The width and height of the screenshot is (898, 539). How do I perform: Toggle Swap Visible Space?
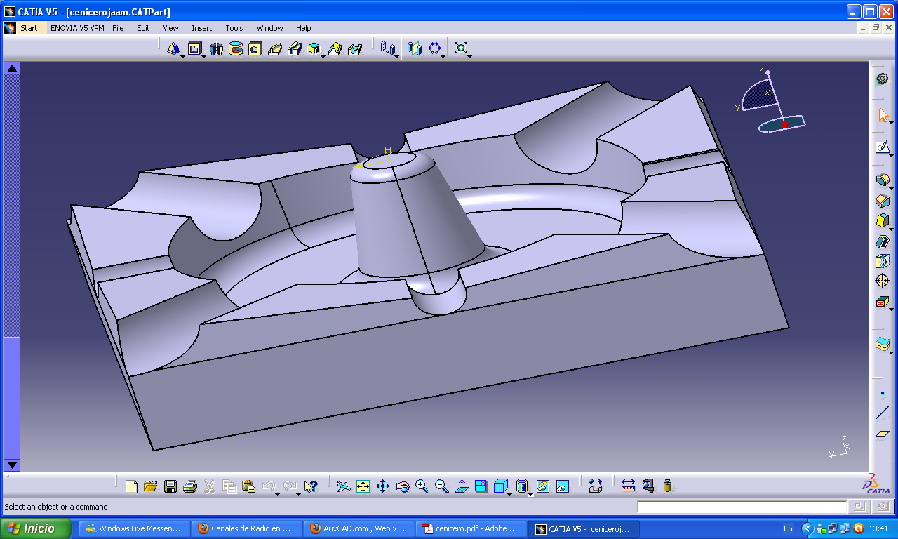(x=562, y=486)
